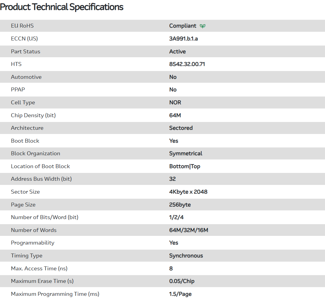The width and height of the screenshot is (325, 300).
Task: Click the 256byte page size value
Action: [x=180, y=205]
